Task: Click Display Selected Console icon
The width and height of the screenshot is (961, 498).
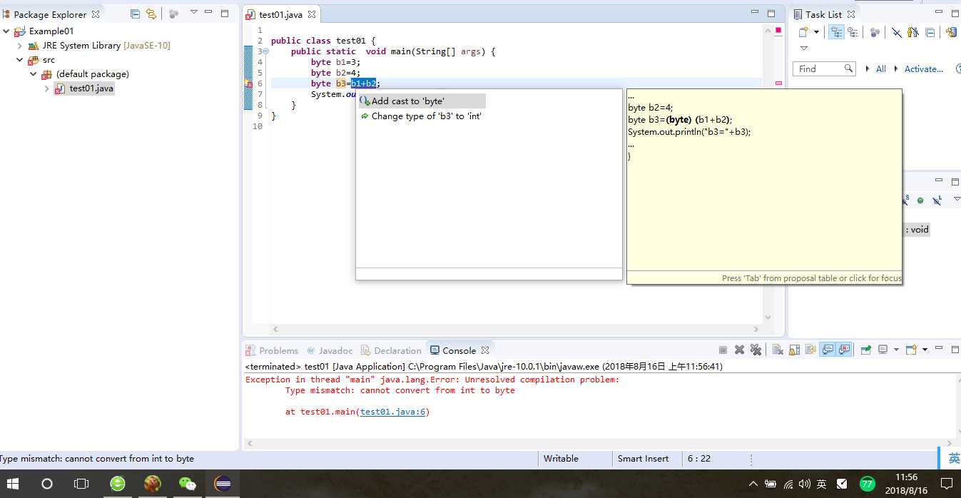Action: tap(883, 350)
